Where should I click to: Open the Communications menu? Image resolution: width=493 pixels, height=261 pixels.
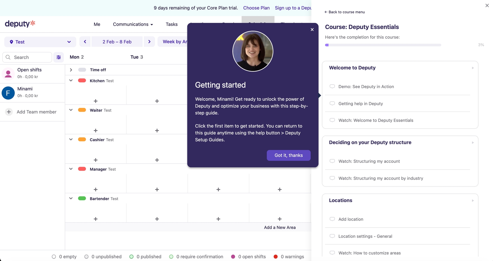point(133,24)
